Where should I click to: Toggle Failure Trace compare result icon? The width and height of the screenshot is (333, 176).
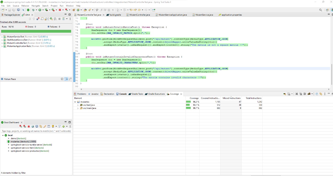pos(70,79)
